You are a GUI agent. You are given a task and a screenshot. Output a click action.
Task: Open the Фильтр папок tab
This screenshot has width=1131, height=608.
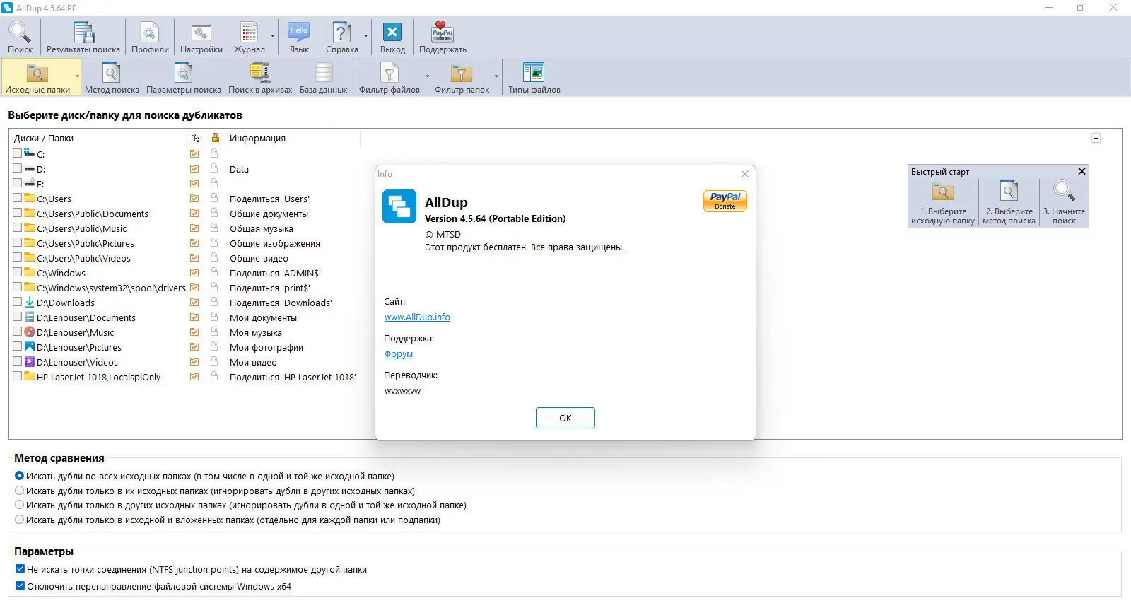(x=462, y=77)
